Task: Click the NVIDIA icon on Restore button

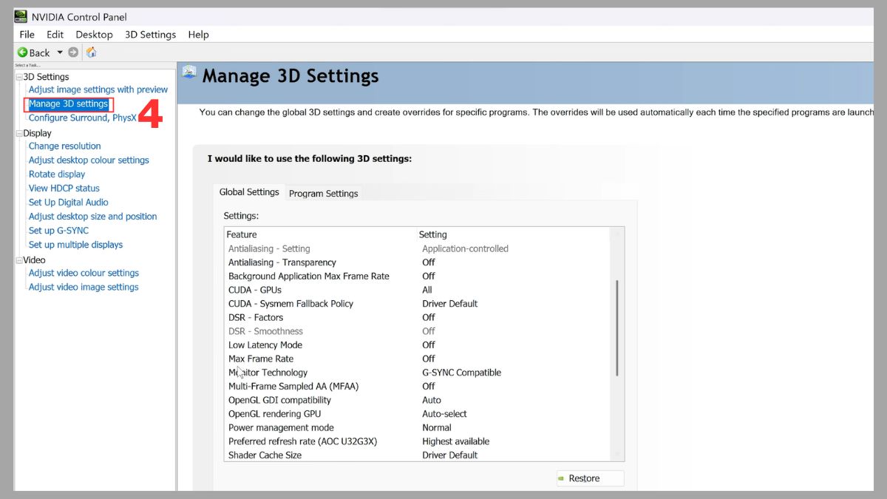Action: pyautogui.click(x=563, y=478)
